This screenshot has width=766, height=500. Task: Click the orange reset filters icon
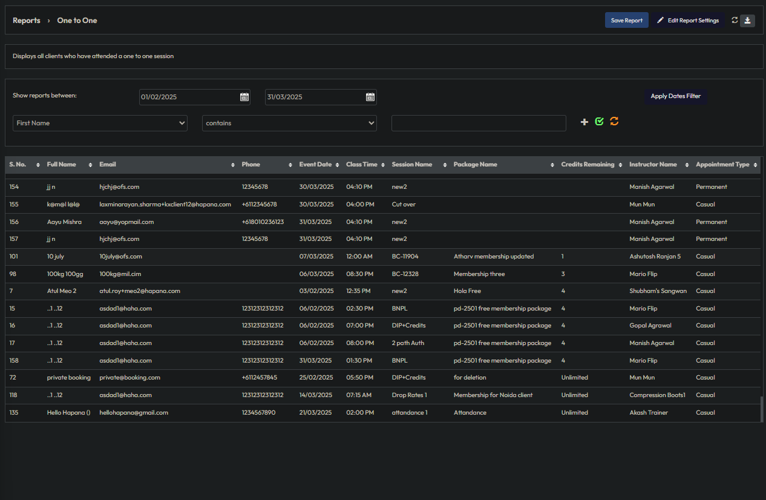point(614,122)
